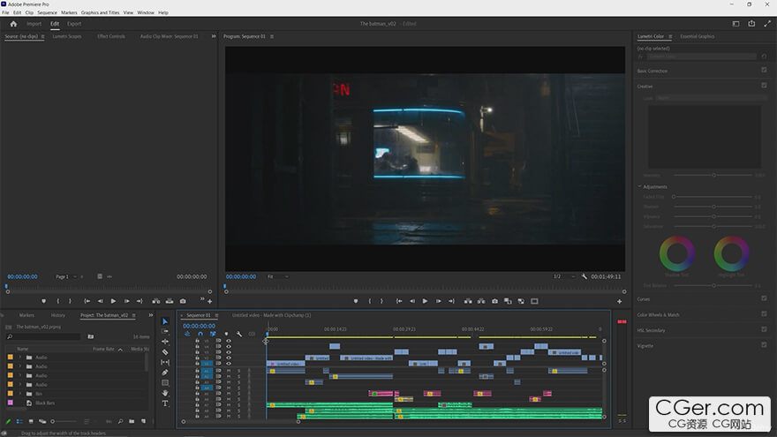This screenshot has width=777, height=437.
Task: Open the Workspaces icon at top right
Action: click(x=736, y=23)
